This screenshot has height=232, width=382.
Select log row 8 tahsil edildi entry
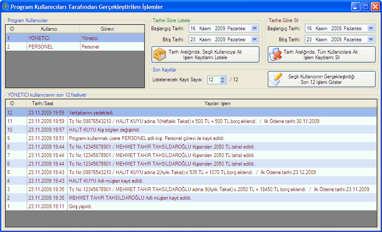[x=191, y=147]
